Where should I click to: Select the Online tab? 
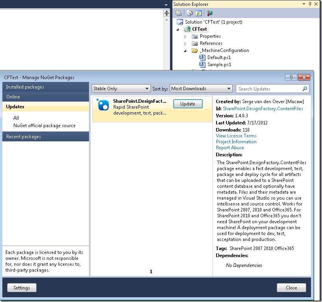[46, 97]
